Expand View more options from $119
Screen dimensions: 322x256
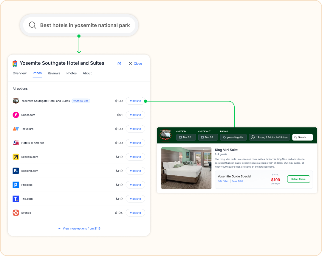pos(79,229)
